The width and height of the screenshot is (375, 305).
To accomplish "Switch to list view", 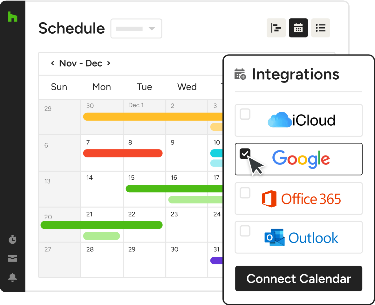I will pyautogui.click(x=320, y=28).
